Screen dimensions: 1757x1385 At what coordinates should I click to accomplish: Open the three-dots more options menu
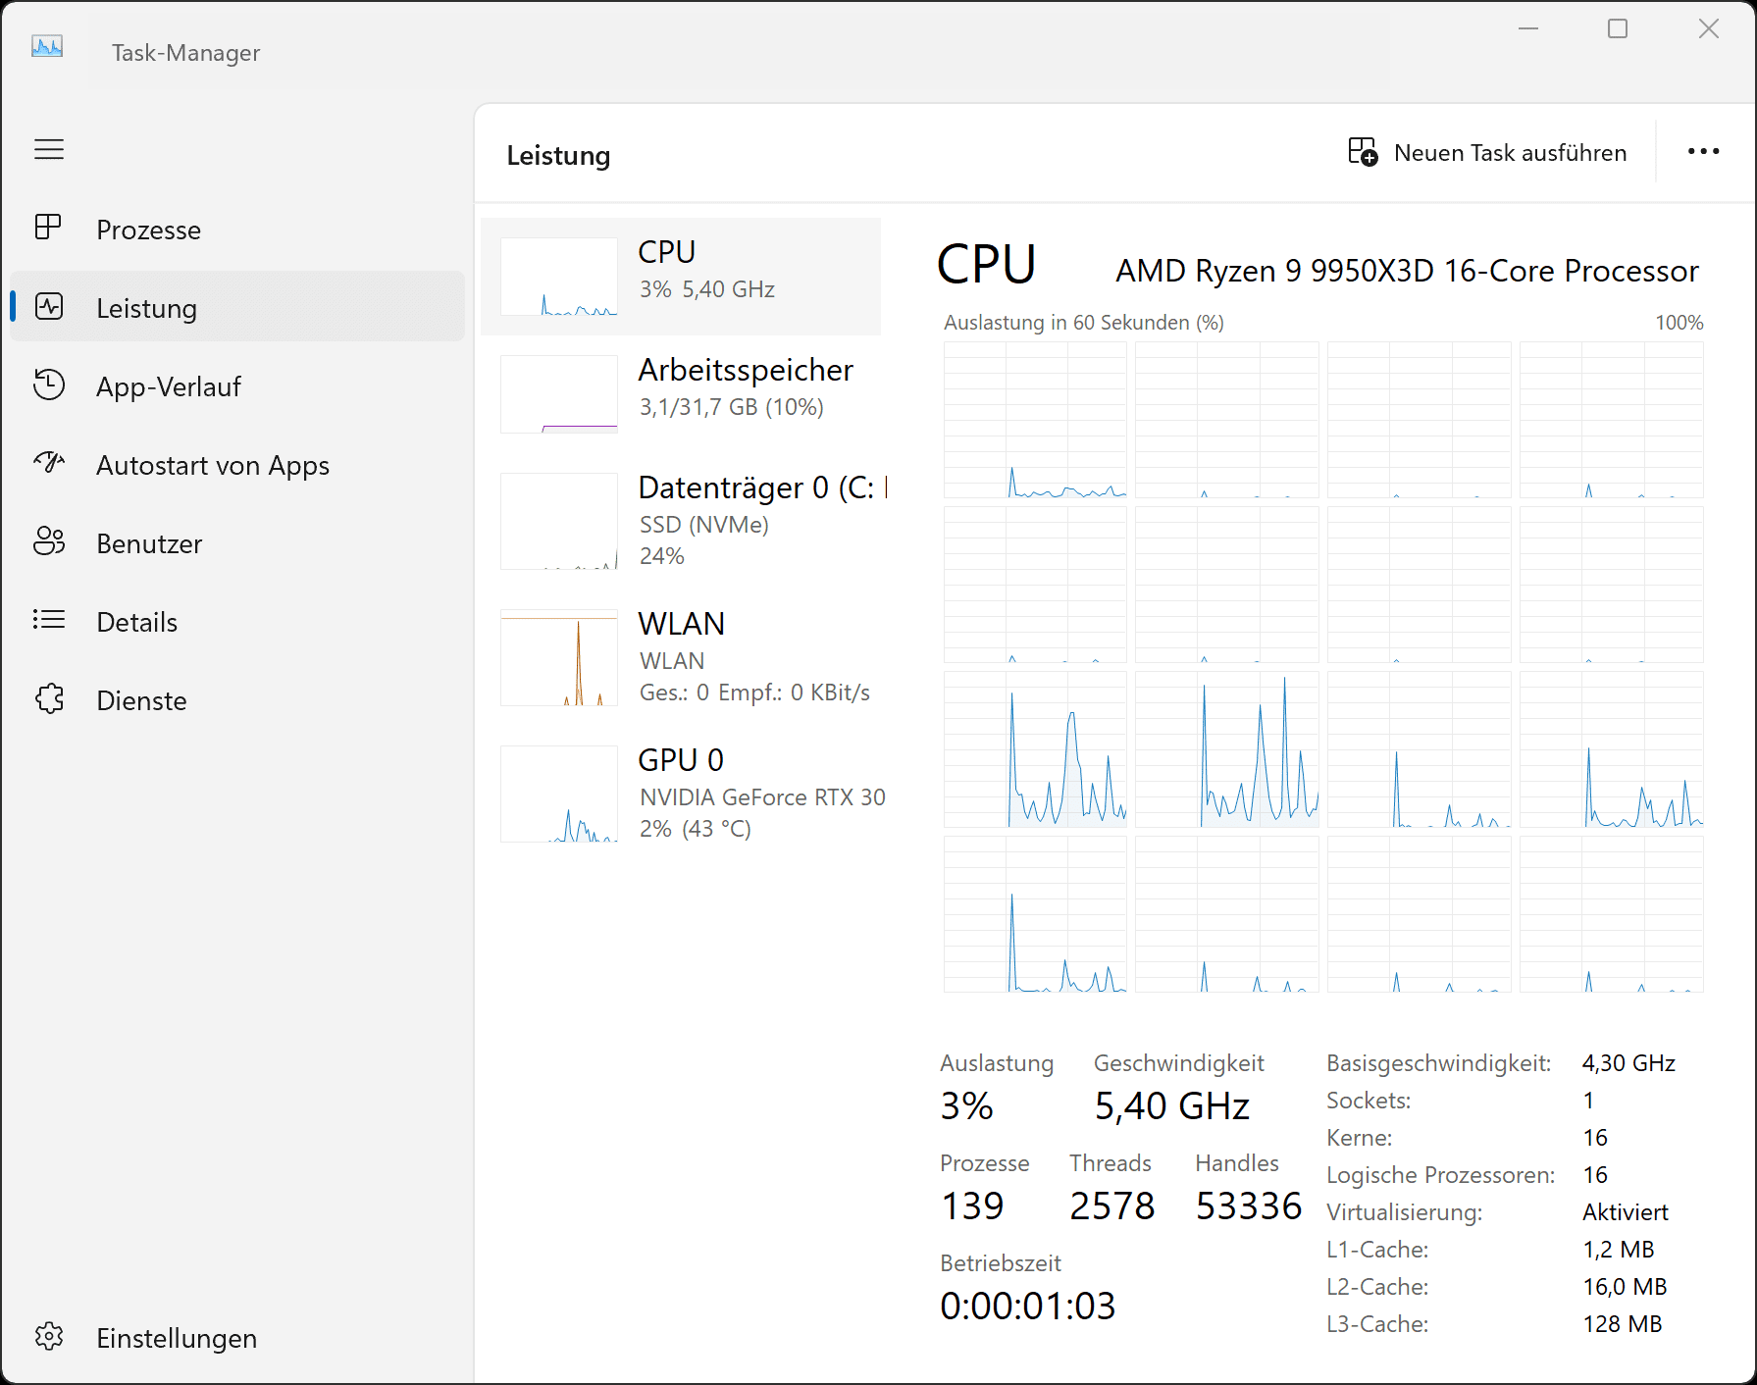[x=1703, y=152]
